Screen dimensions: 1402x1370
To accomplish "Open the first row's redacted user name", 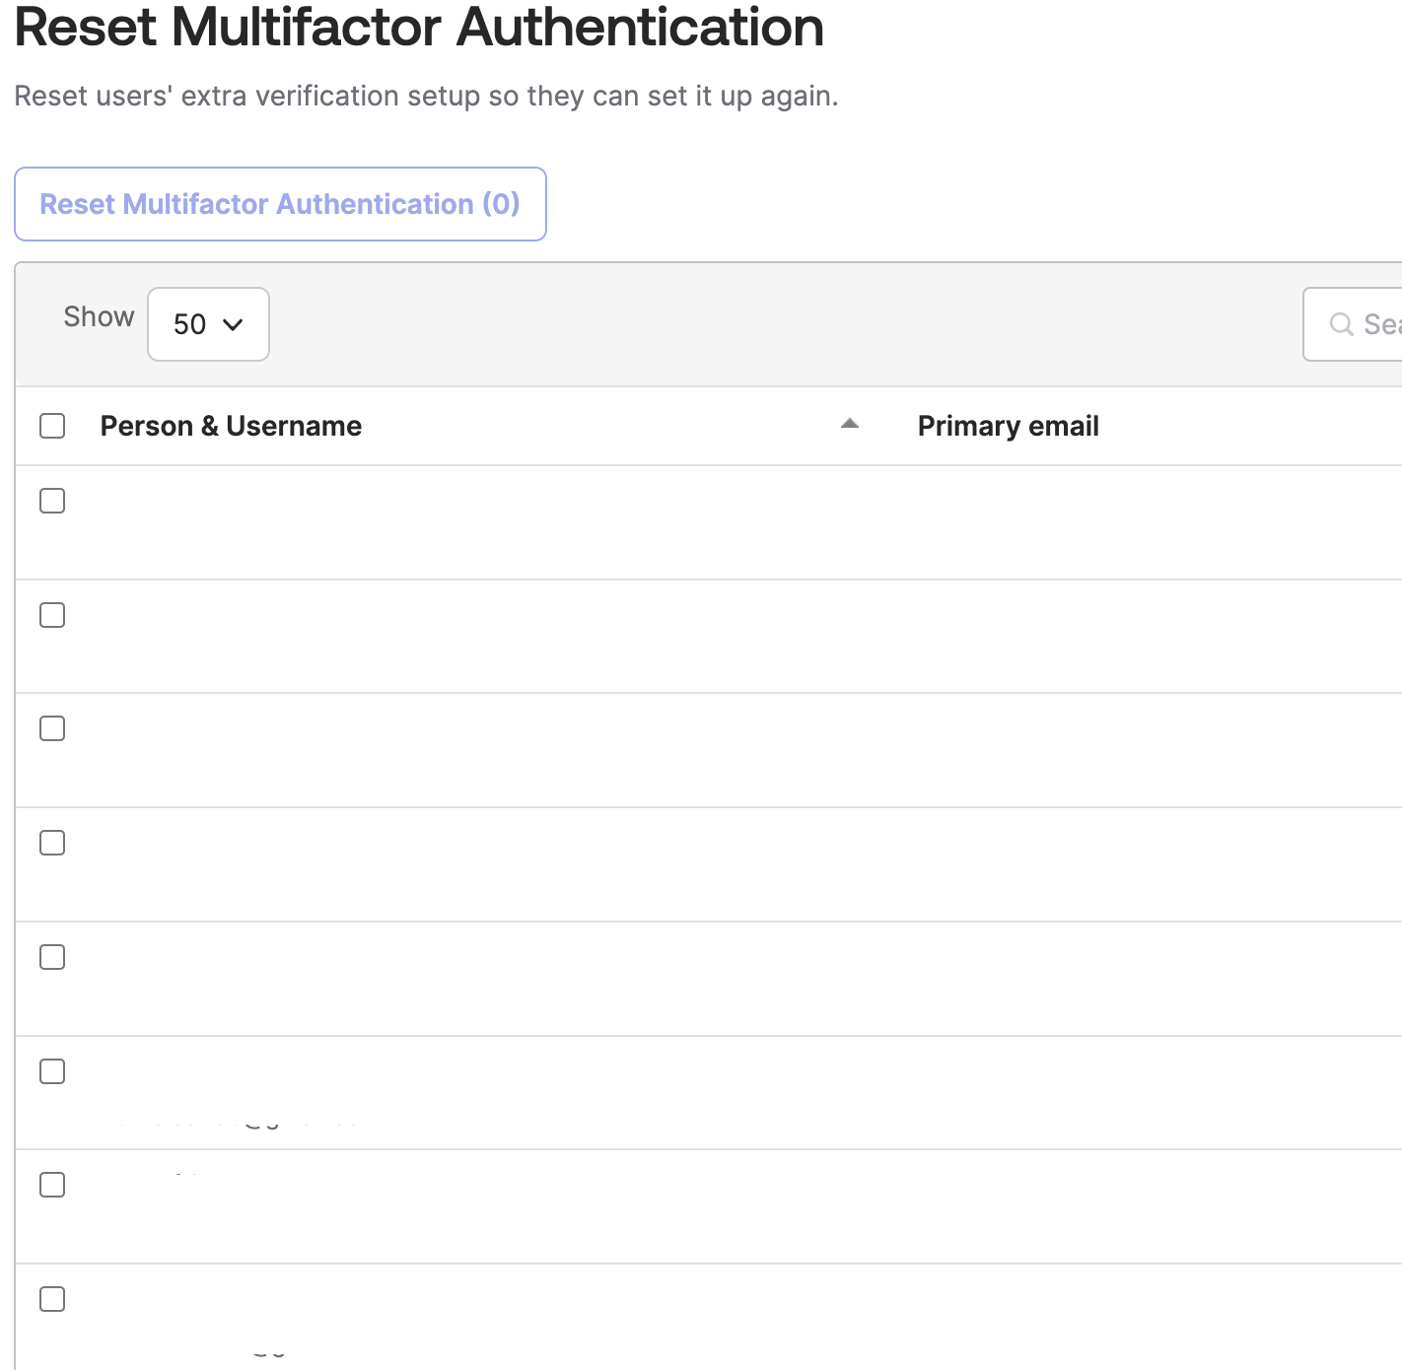I will click(235, 521).
